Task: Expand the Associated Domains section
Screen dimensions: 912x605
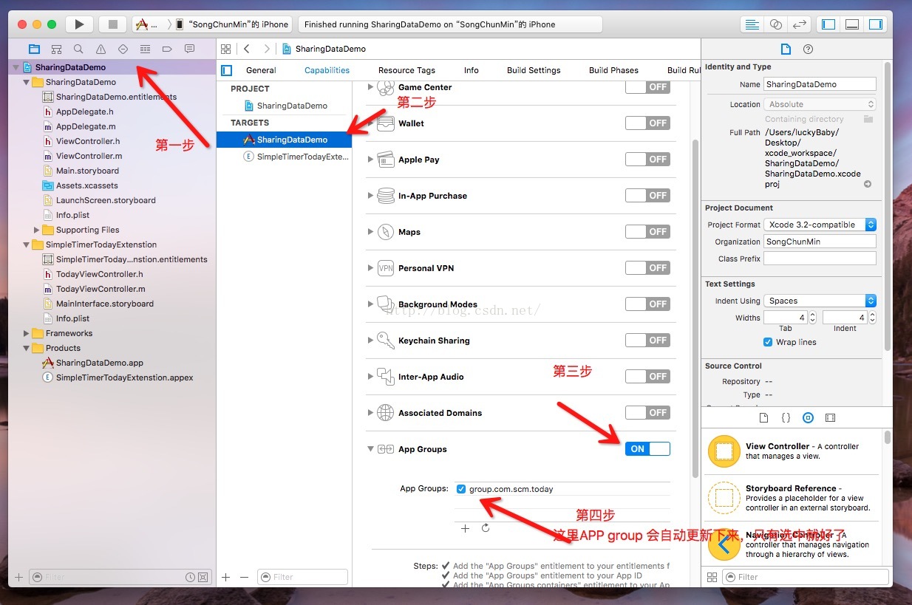Action: pyautogui.click(x=371, y=413)
